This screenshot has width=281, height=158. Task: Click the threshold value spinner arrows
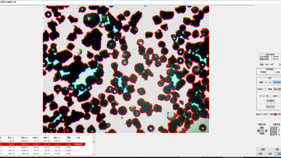click(271, 82)
